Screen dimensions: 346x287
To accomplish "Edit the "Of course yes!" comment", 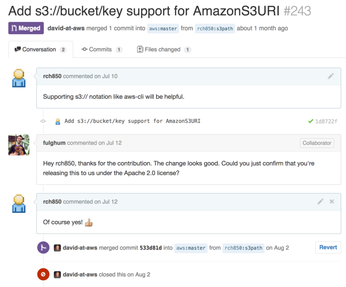I will 320,202.
